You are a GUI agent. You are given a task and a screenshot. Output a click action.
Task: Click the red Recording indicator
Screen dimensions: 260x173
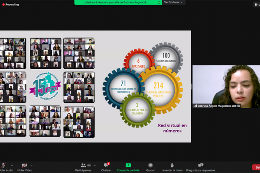pyautogui.click(x=10, y=4)
